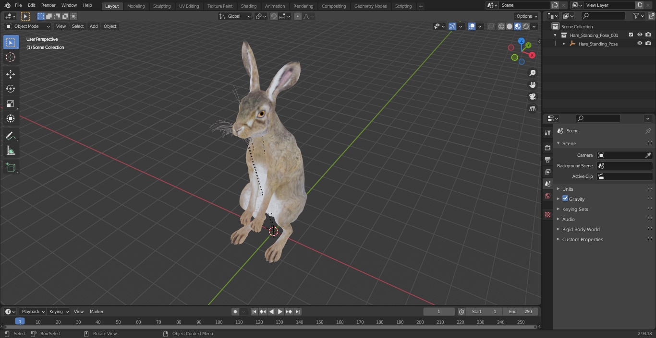Hide Hare_Standing_Pose_001 collection in viewport

[x=640, y=35]
